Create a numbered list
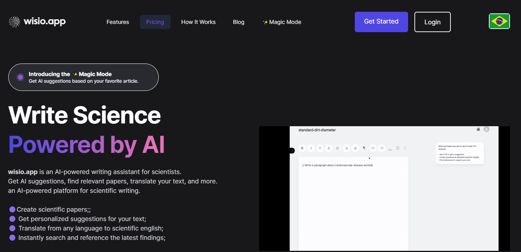Screen dimensions: 521x252 (382, 148)
